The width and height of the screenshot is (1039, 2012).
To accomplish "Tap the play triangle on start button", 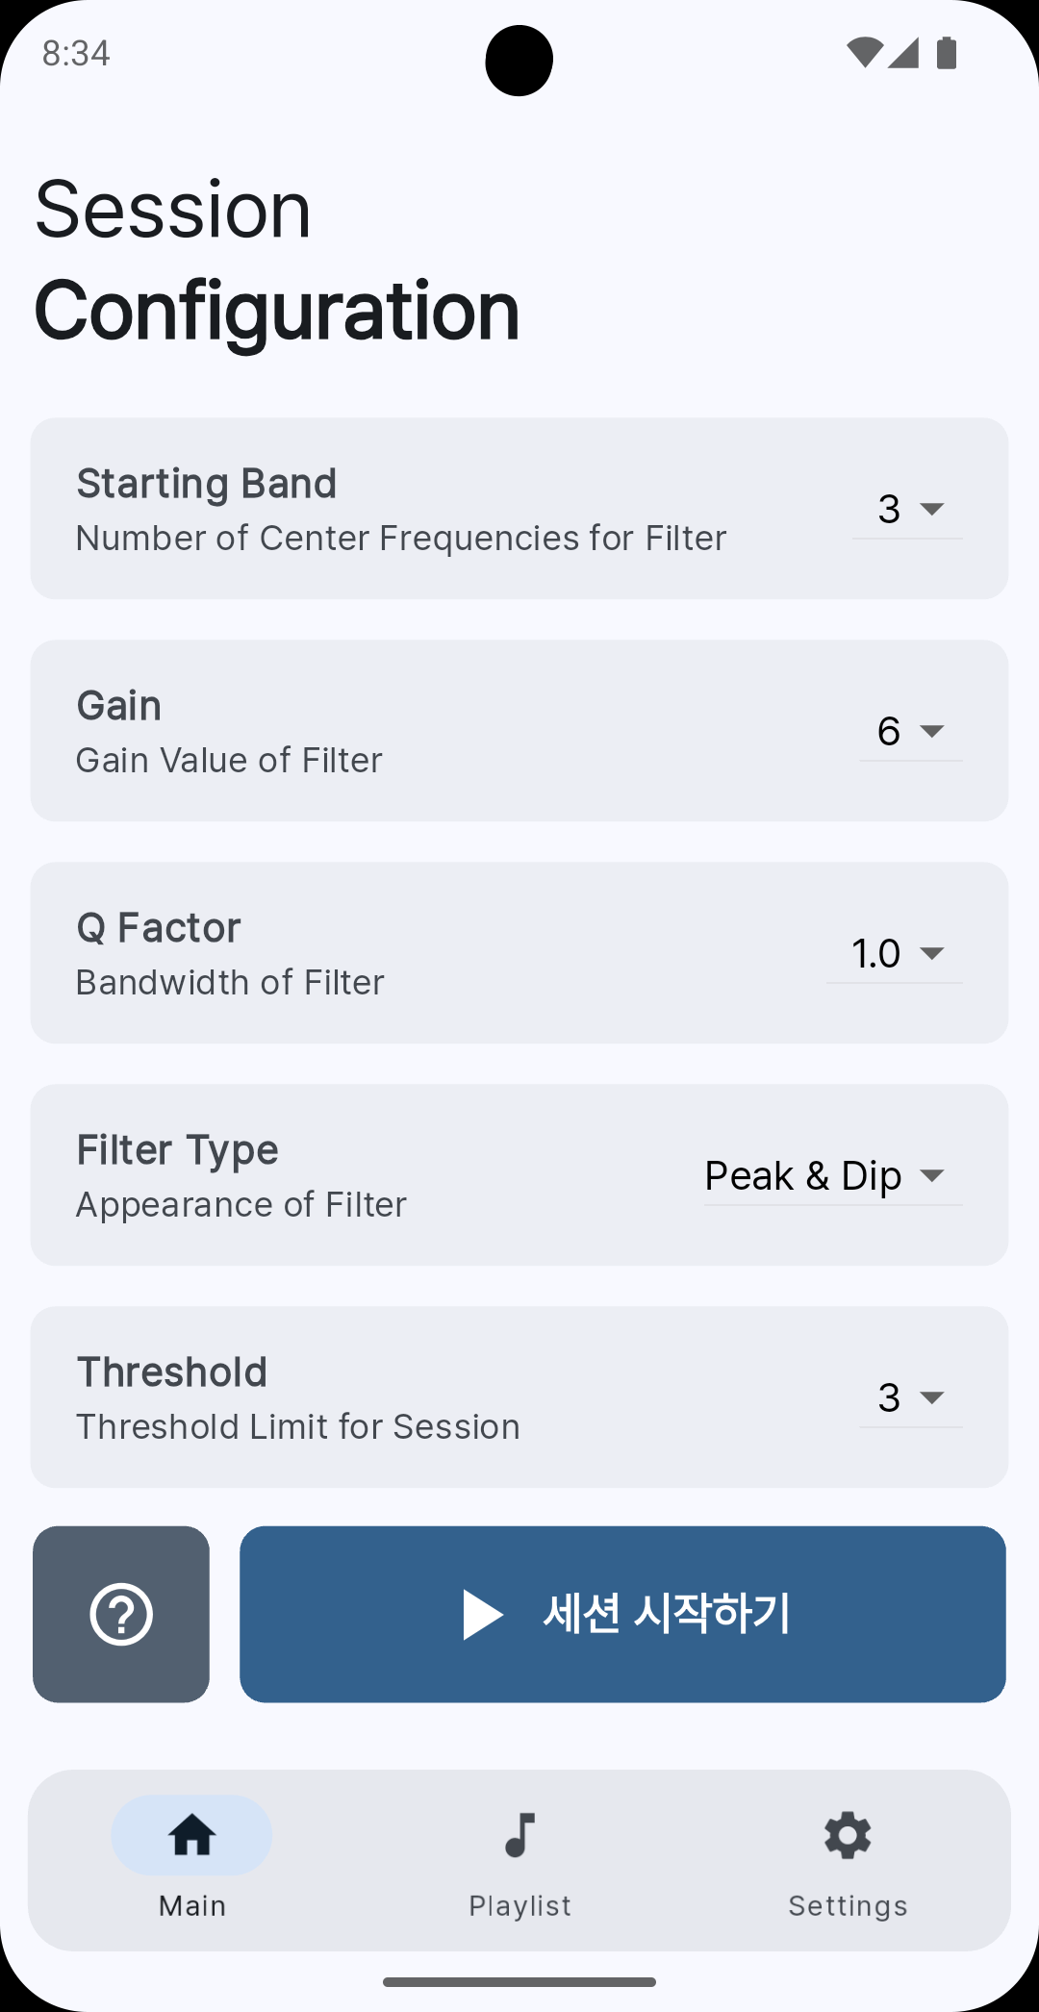I will (483, 1614).
